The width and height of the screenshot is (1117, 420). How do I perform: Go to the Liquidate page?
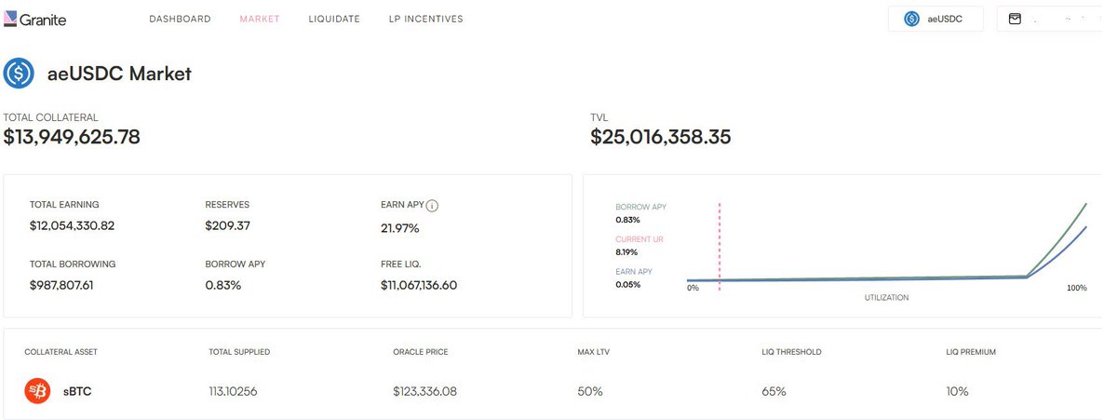tap(334, 19)
